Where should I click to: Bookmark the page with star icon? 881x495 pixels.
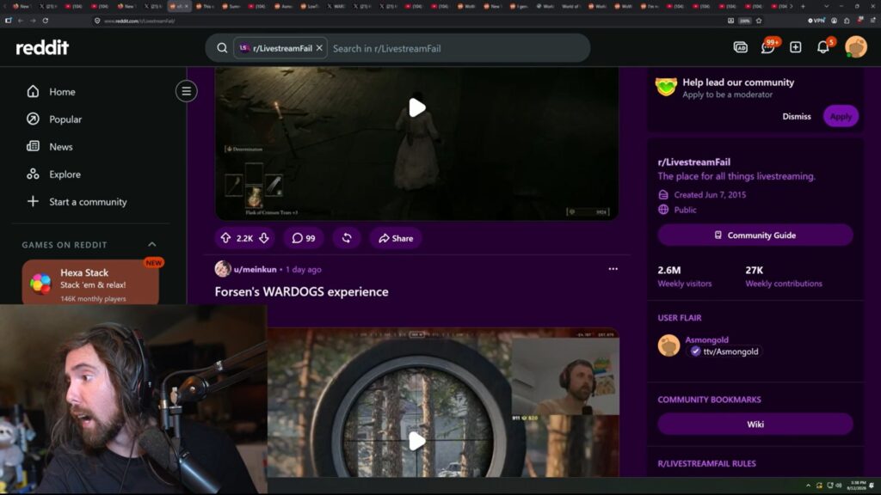(759, 21)
